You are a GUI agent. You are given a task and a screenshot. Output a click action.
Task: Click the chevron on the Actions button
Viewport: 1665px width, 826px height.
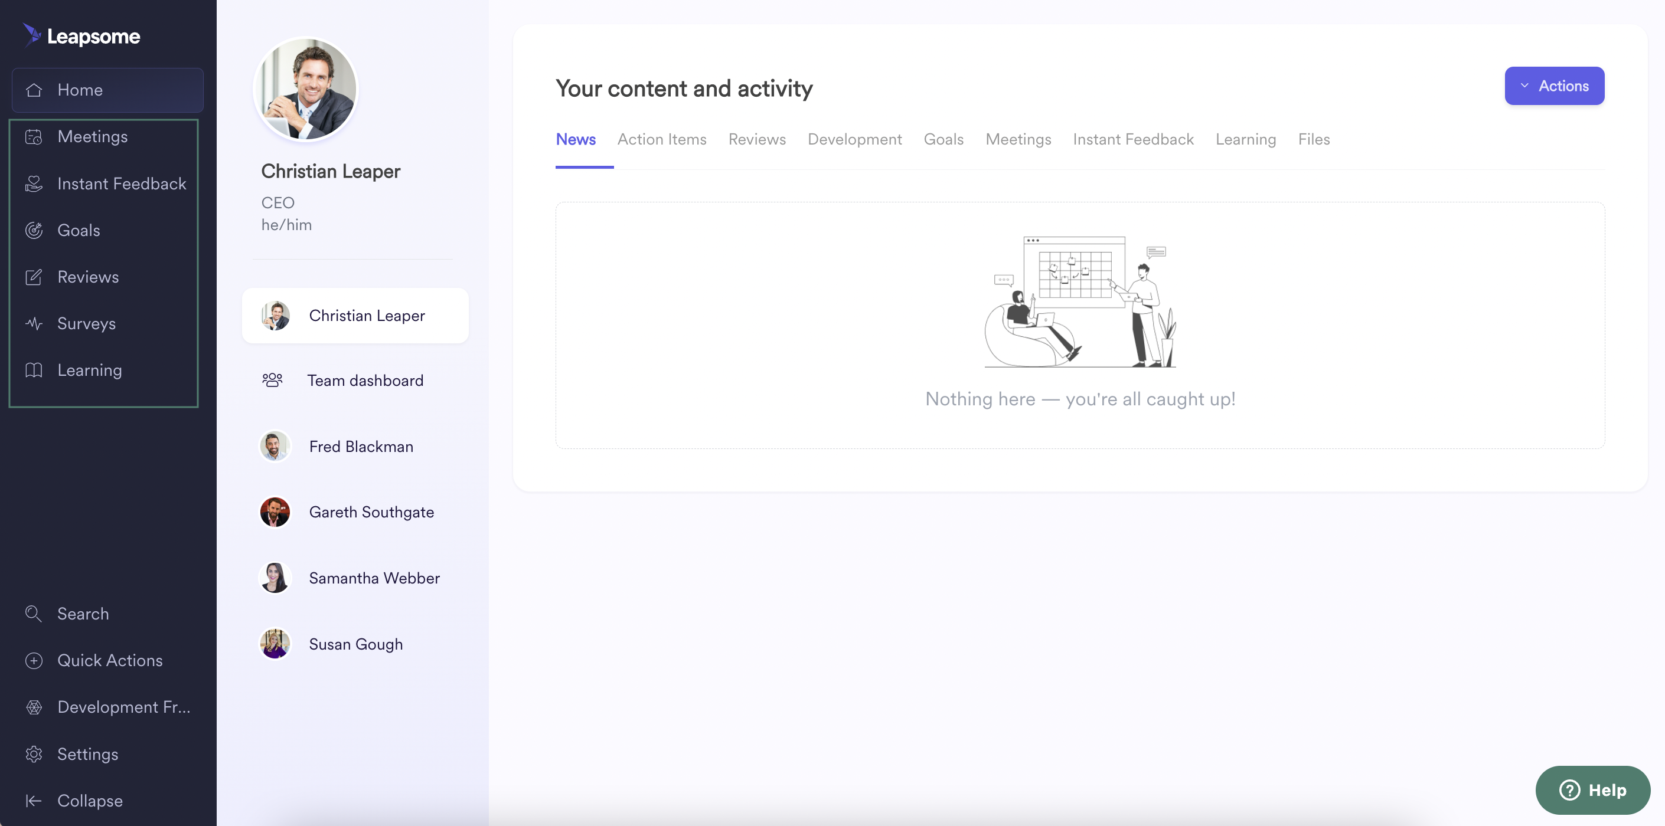(1524, 86)
